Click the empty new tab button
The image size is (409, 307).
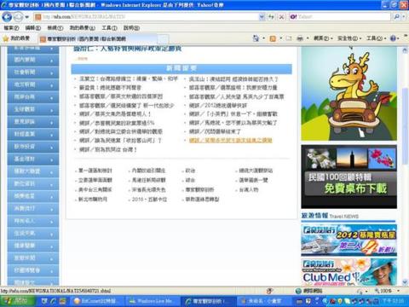point(163,38)
